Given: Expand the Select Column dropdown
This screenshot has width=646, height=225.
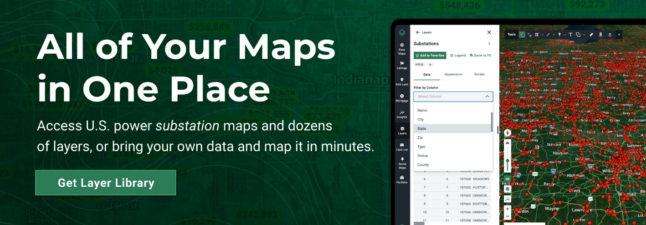Looking at the screenshot, I should click(453, 97).
